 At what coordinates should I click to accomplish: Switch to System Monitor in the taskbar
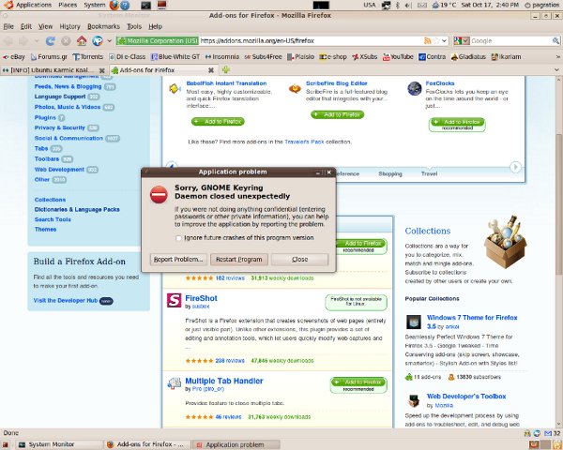click(59, 444)
